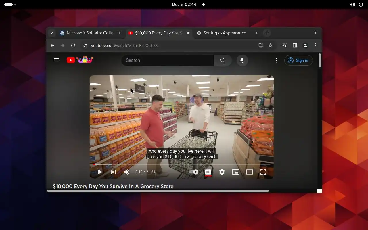Open the system volume indicator
This screenshot has height=230, width=368.
tap(352, 5)
